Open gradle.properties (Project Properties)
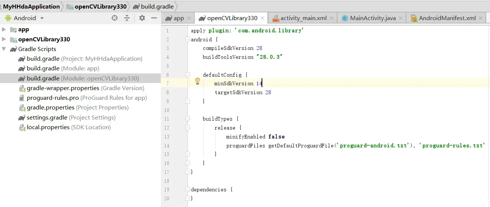Image resolution: width=490 pixels, height=207 pixels. click(x=77, y=107)
